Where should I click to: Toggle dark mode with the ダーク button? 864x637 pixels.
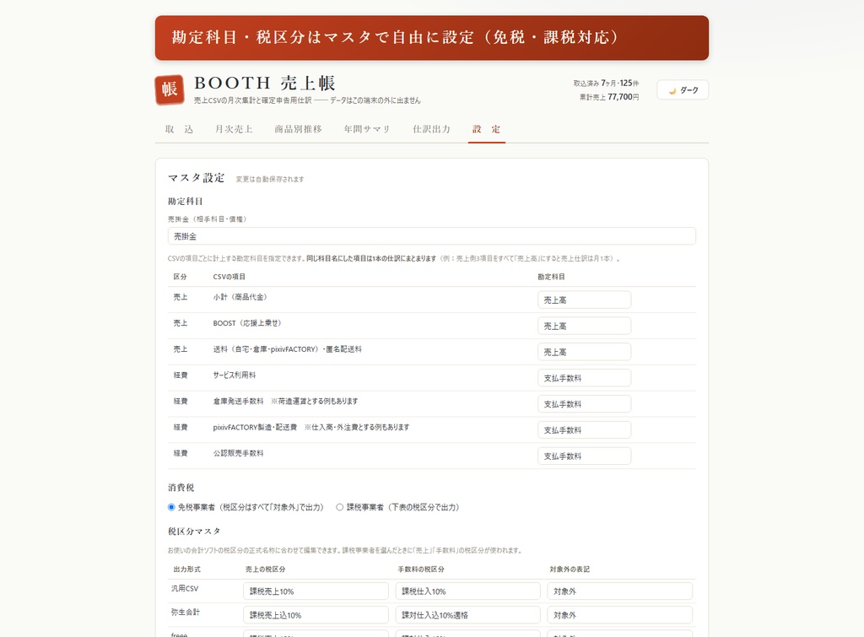coord(682,89)
